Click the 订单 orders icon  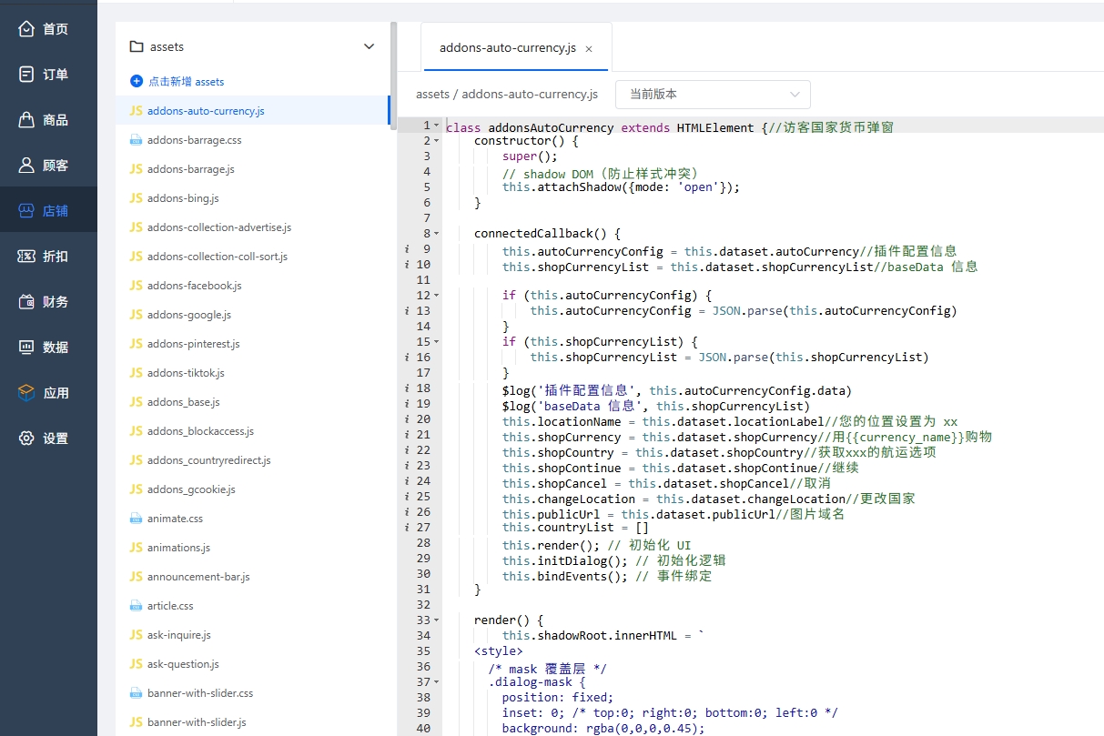27,75
